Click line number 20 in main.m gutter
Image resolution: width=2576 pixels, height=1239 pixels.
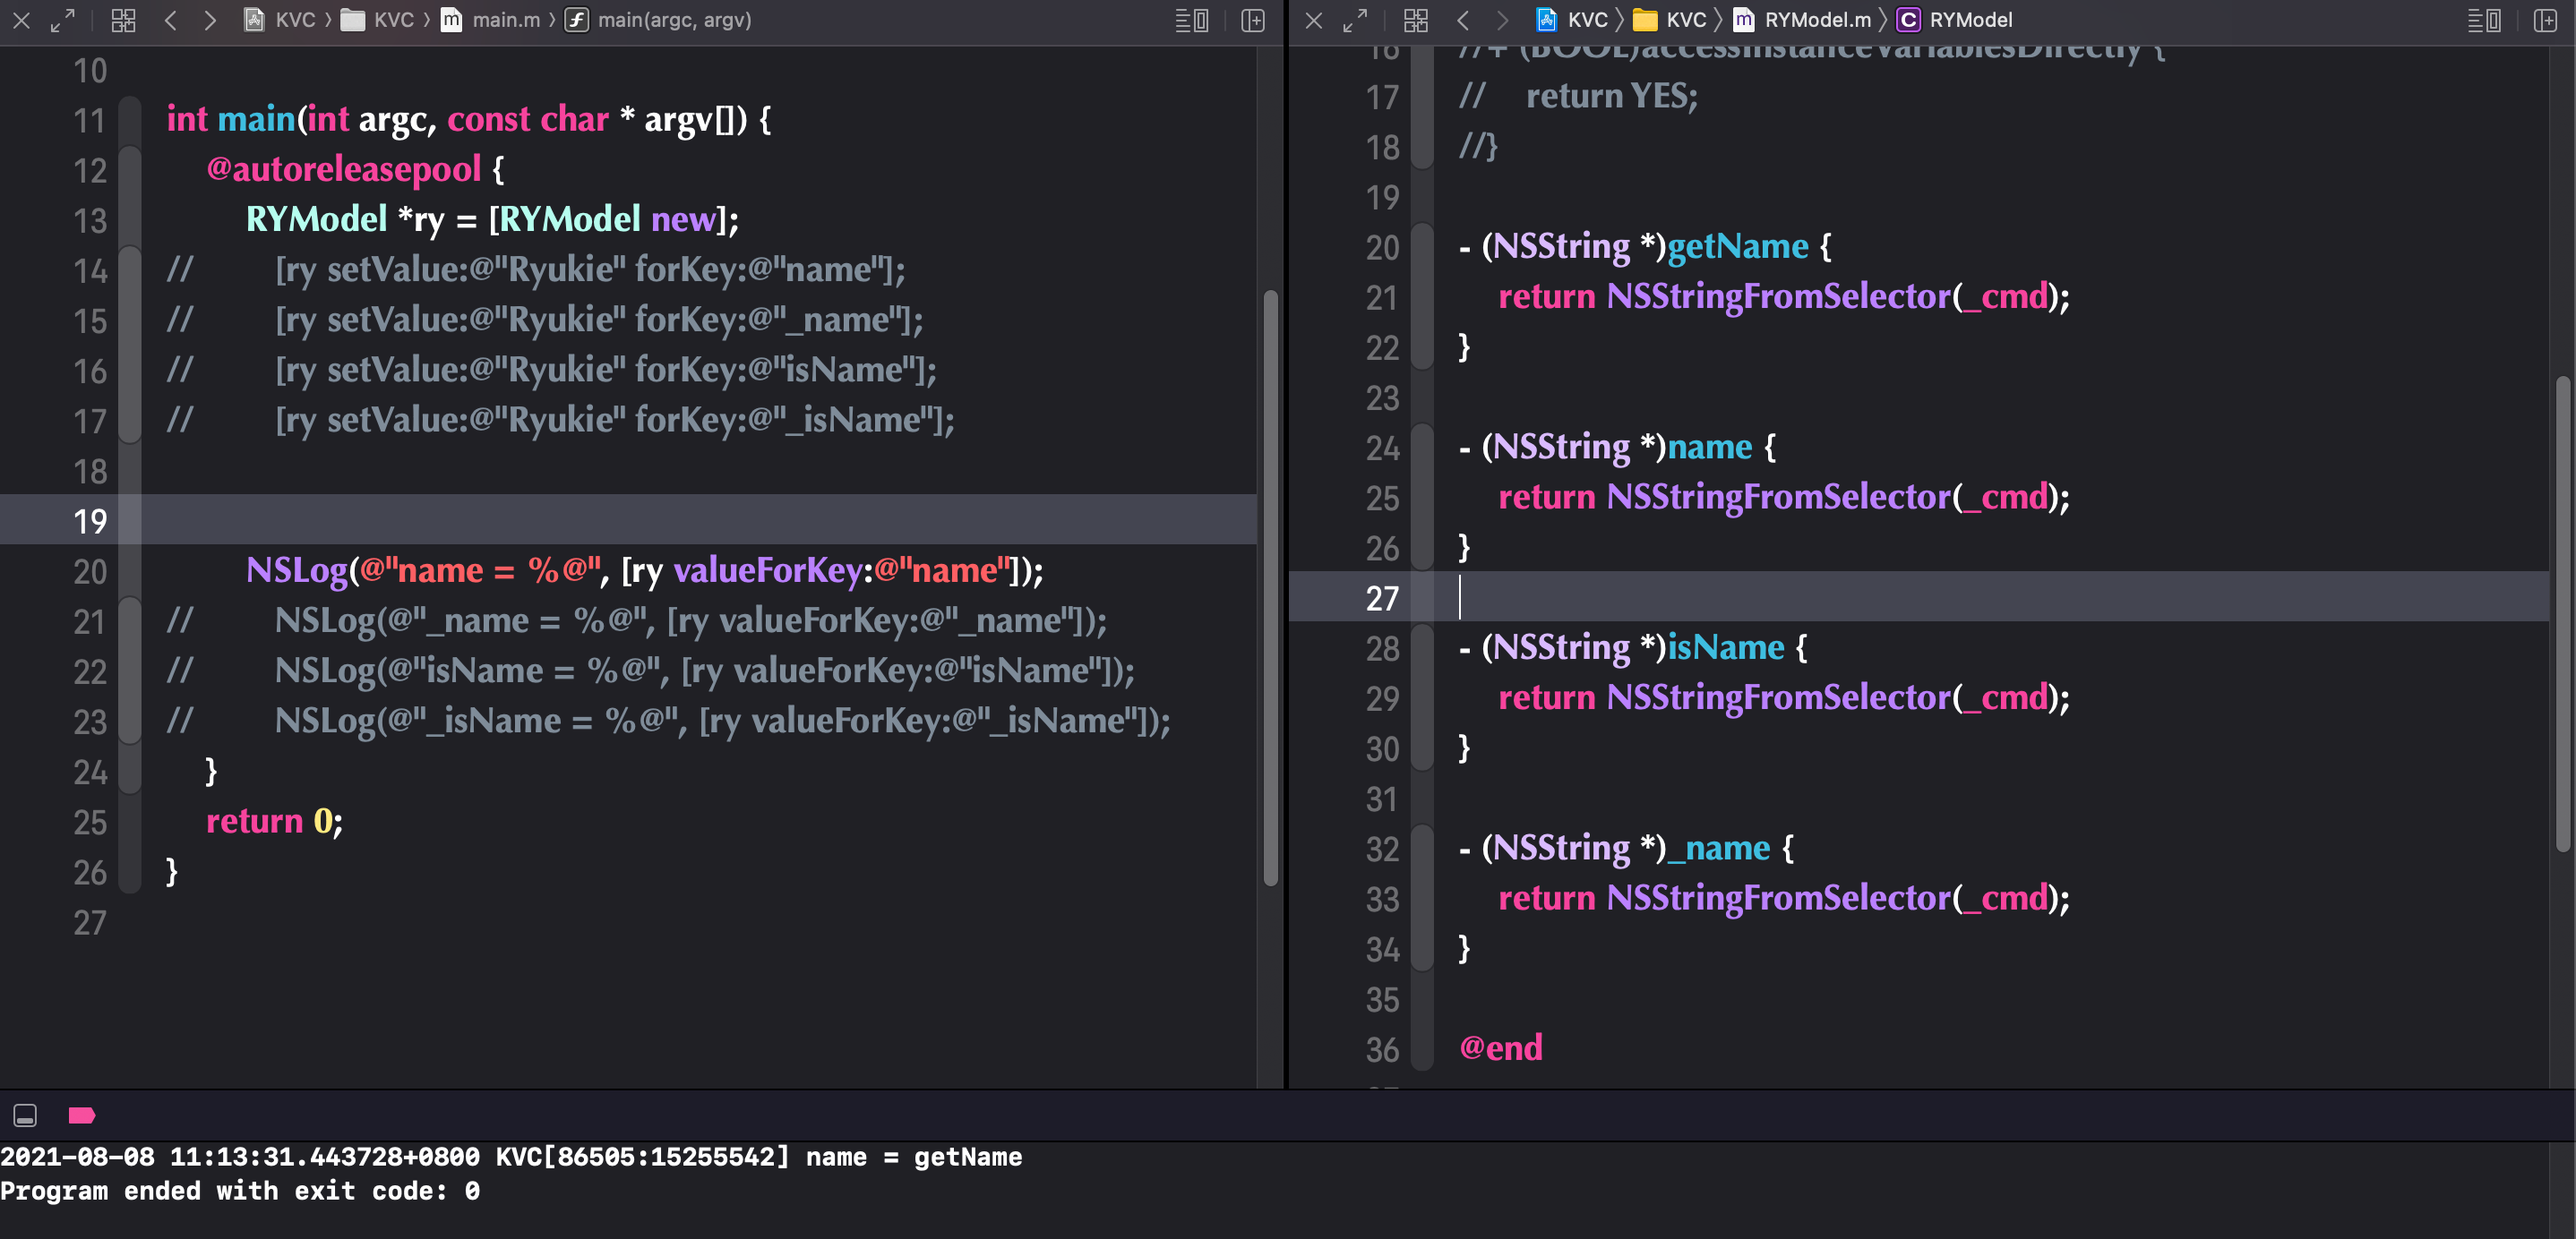(90, 571)
